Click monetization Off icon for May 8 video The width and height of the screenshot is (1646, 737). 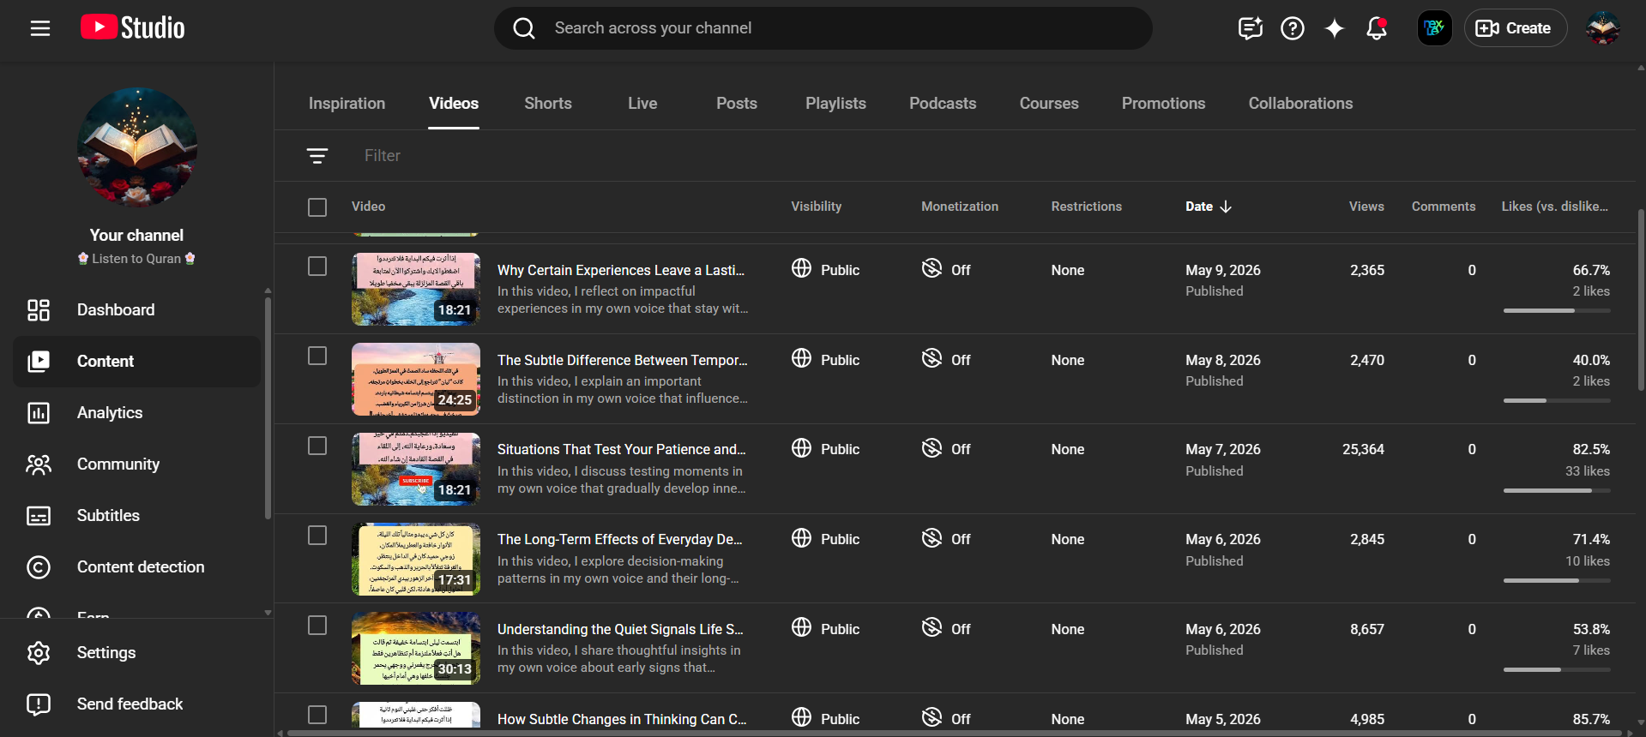[x=932, y=358]
